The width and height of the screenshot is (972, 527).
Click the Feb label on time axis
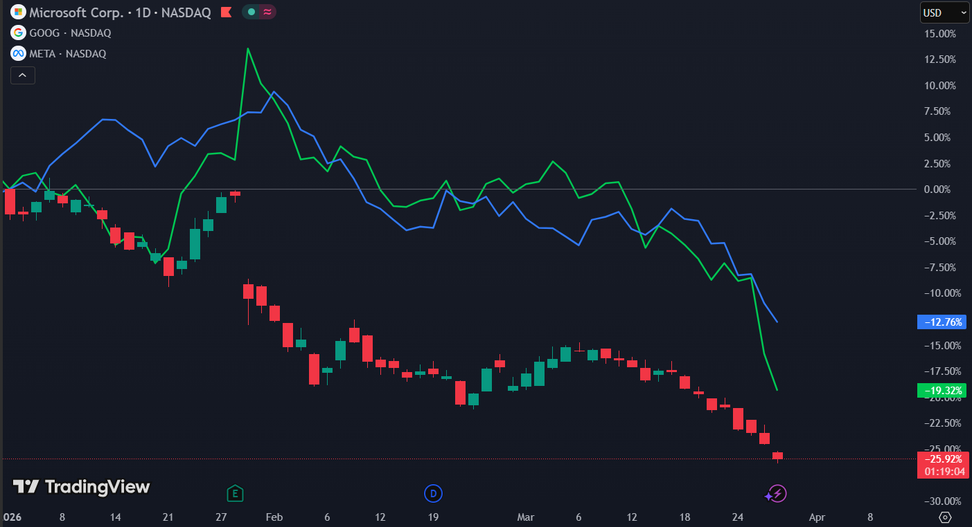(274, 517)
